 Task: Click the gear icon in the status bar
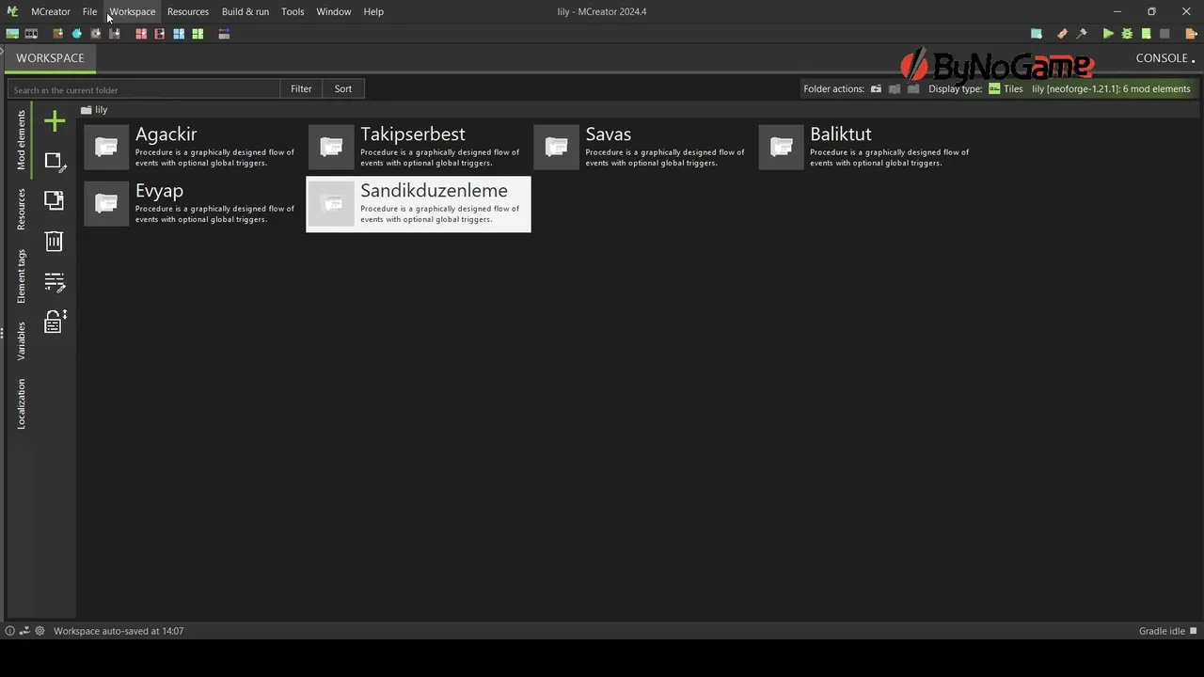(40, 631)
